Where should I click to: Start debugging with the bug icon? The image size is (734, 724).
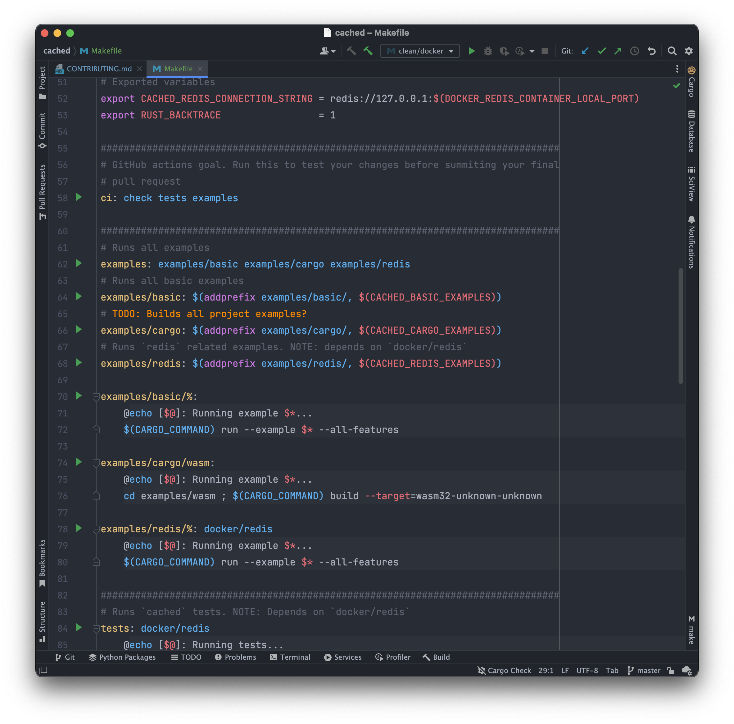pyautogui.click(x=488, y=51)
